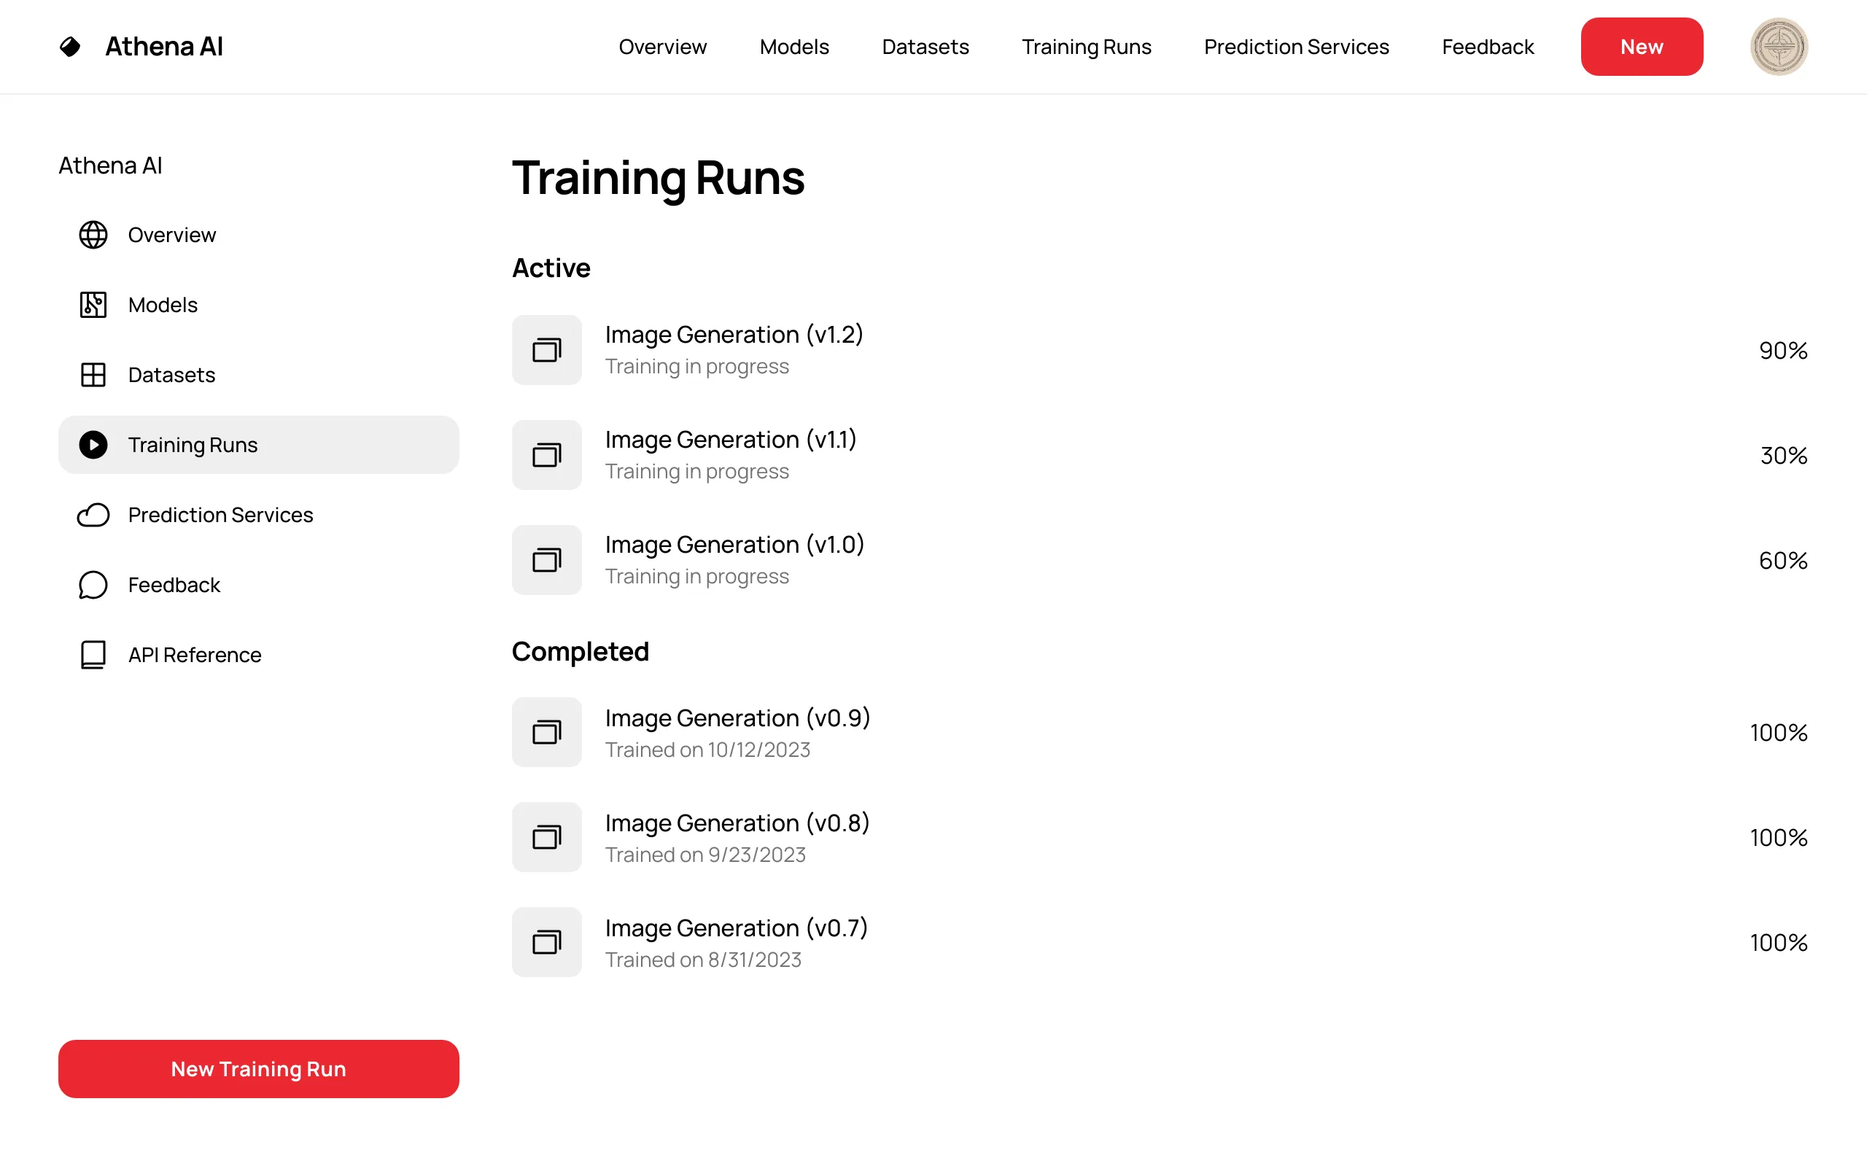The height and width of the screenshot is (1174, 1867).
Task: Open Feedback in the top navigation
Action: coord(1487,47)
